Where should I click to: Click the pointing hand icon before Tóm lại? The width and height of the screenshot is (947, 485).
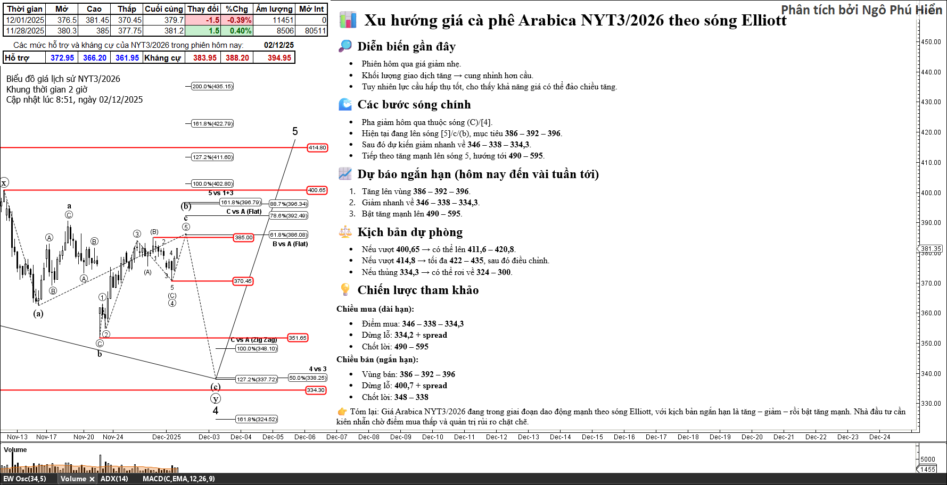(342, 412)
